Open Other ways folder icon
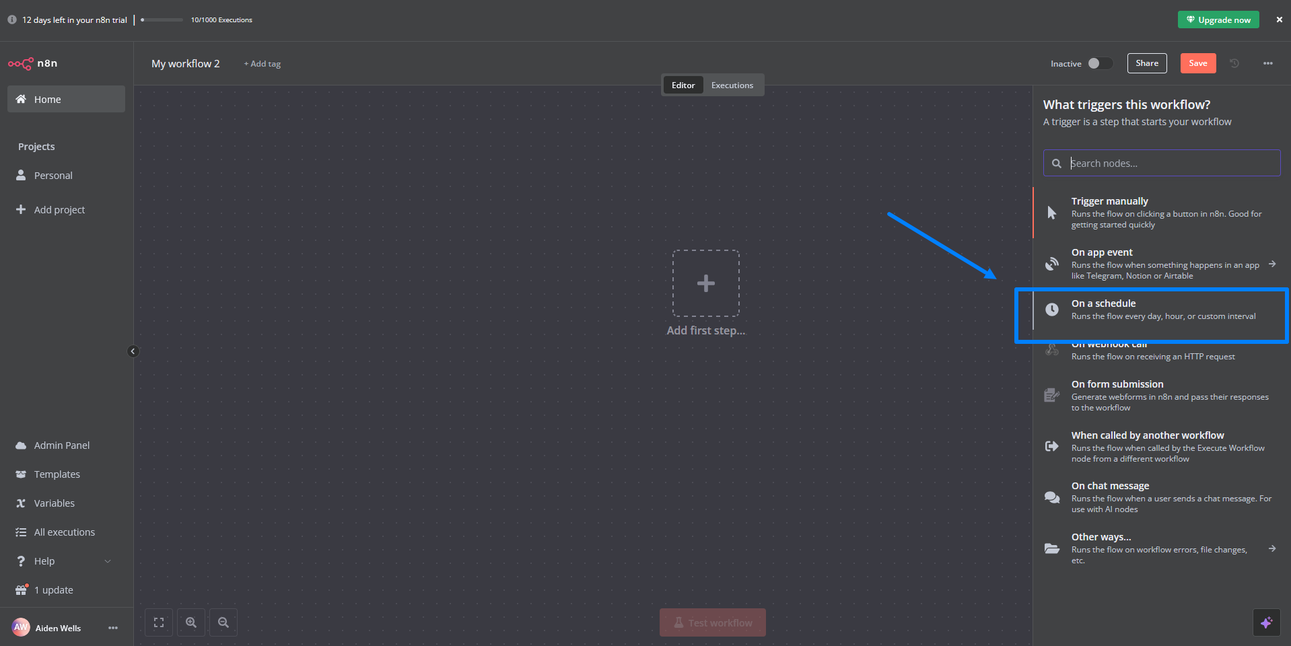 pyautogui.click(x=1052, y=548)
